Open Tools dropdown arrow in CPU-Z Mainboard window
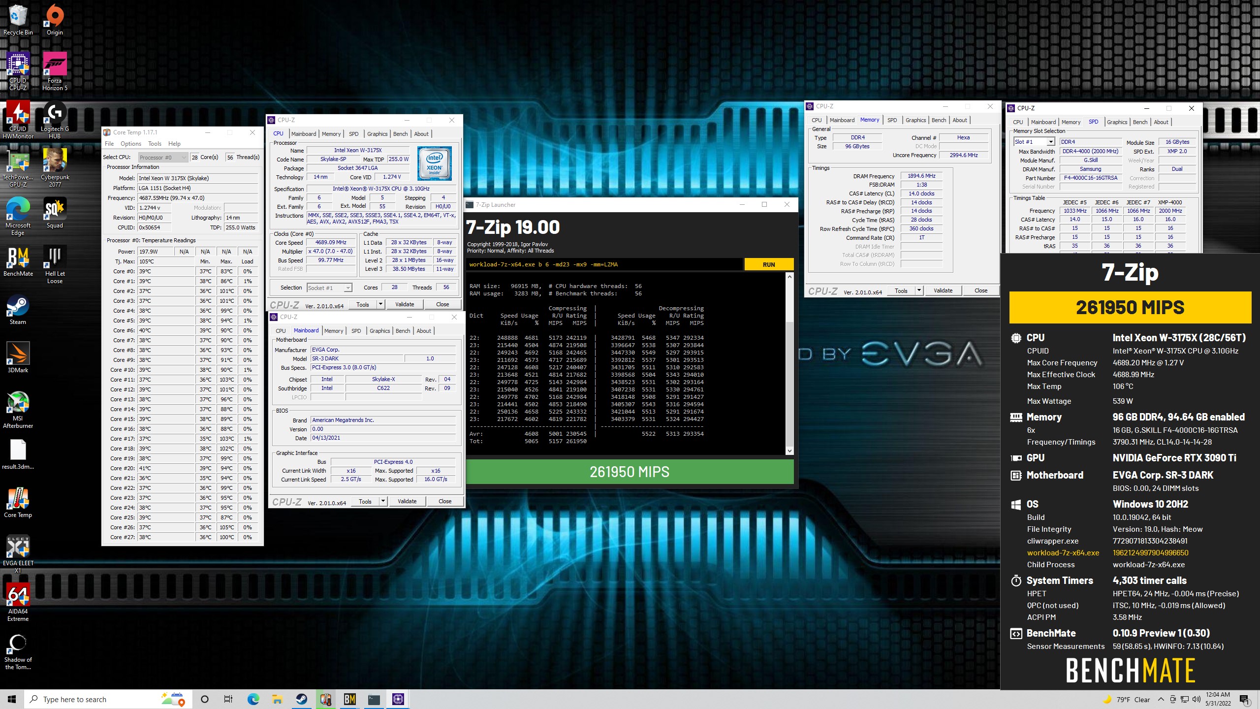Image resolution: width=1260 pixels, height=709 pixels. coord(383,501)
